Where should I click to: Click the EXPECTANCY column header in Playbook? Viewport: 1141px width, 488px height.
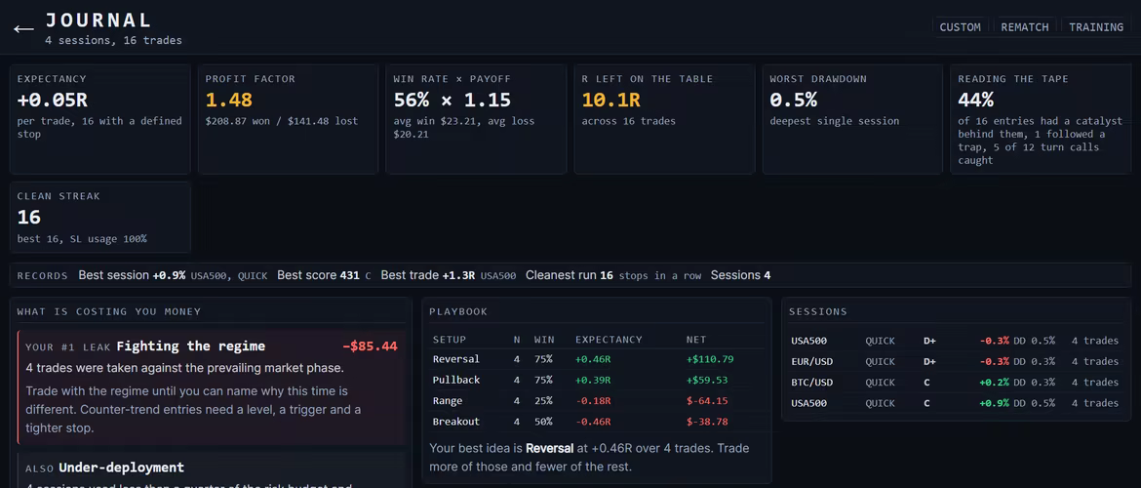tap(609, 340)
